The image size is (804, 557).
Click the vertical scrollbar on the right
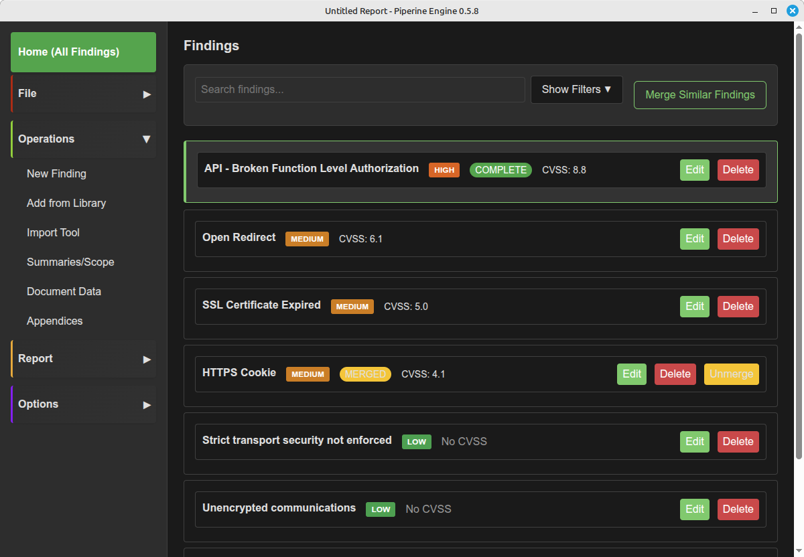(x=798, y=241)
